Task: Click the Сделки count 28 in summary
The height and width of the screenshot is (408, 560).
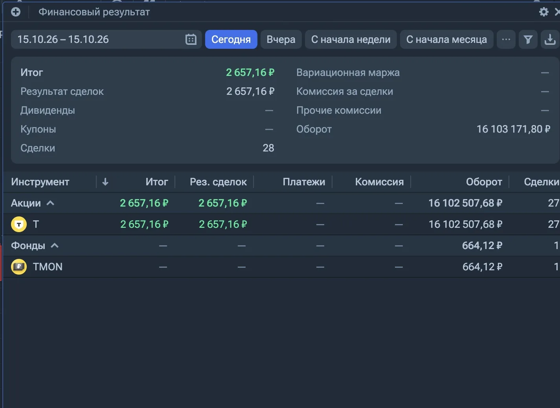Action: (x=268, y=148)
